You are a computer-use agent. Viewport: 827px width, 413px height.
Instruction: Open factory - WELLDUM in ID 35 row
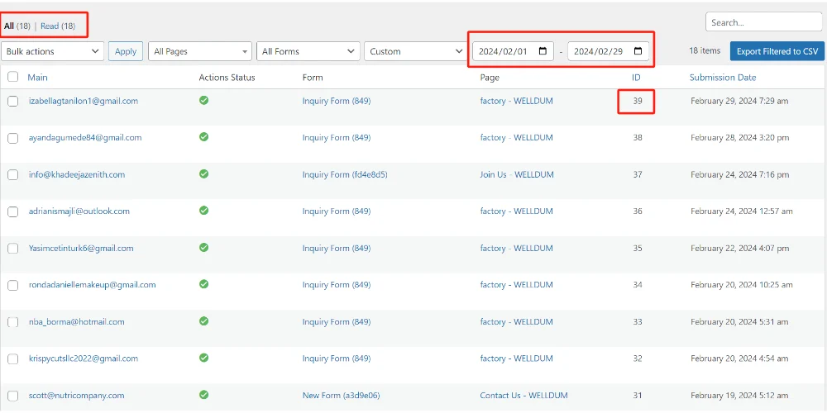[516, 248]
